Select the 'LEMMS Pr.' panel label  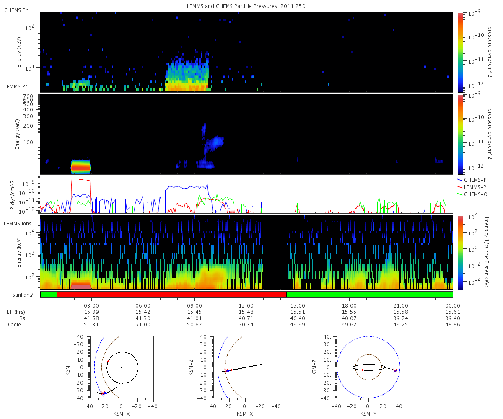pos(16,87)
